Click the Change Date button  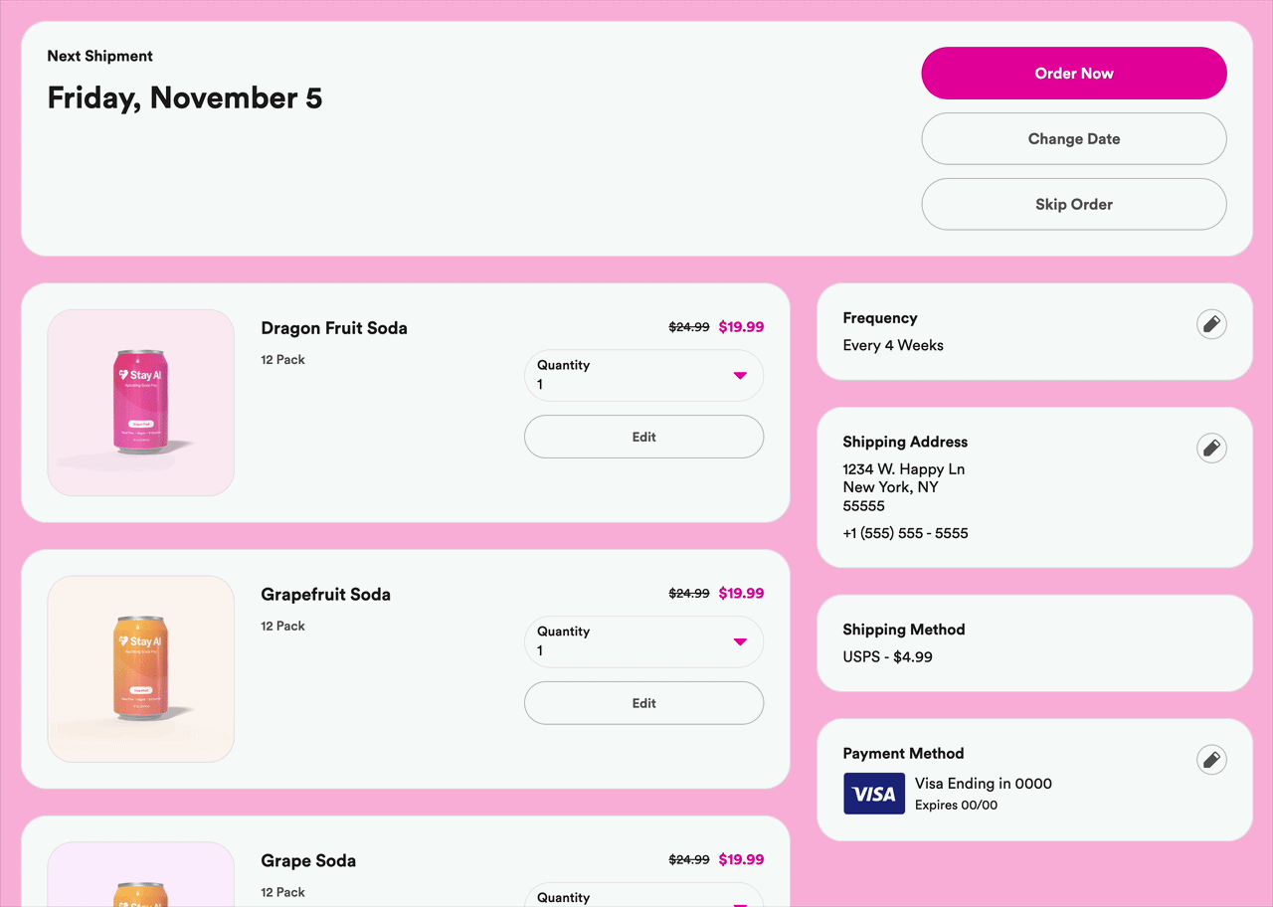tap(1073, 139)
